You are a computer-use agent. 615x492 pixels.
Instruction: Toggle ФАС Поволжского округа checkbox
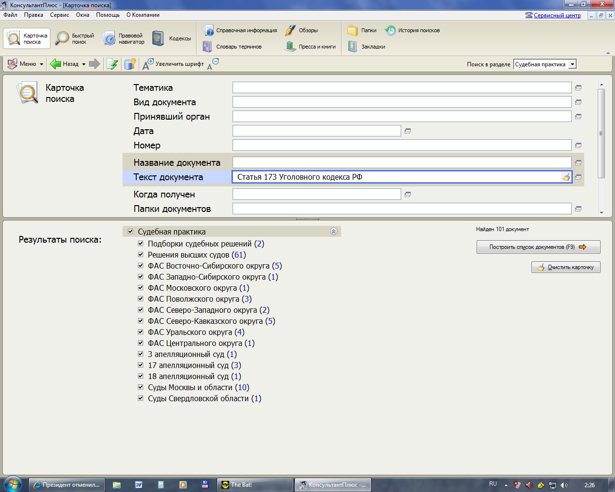(140, 298)
